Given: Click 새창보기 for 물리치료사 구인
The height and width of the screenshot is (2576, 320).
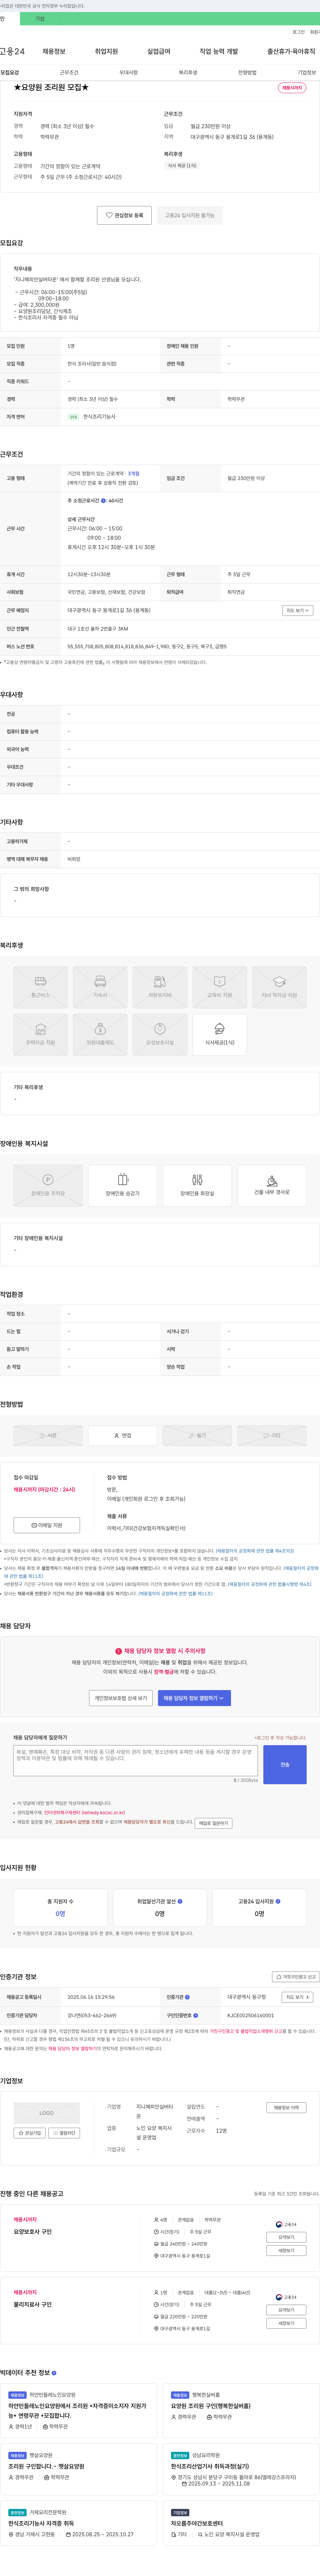Looking at the screenshot, I should pyautogui.click(x=286, y=2323).
